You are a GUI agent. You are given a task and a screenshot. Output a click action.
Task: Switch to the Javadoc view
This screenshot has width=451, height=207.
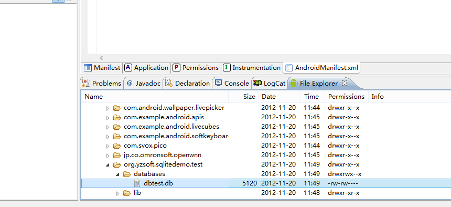(x=144, y=84)
